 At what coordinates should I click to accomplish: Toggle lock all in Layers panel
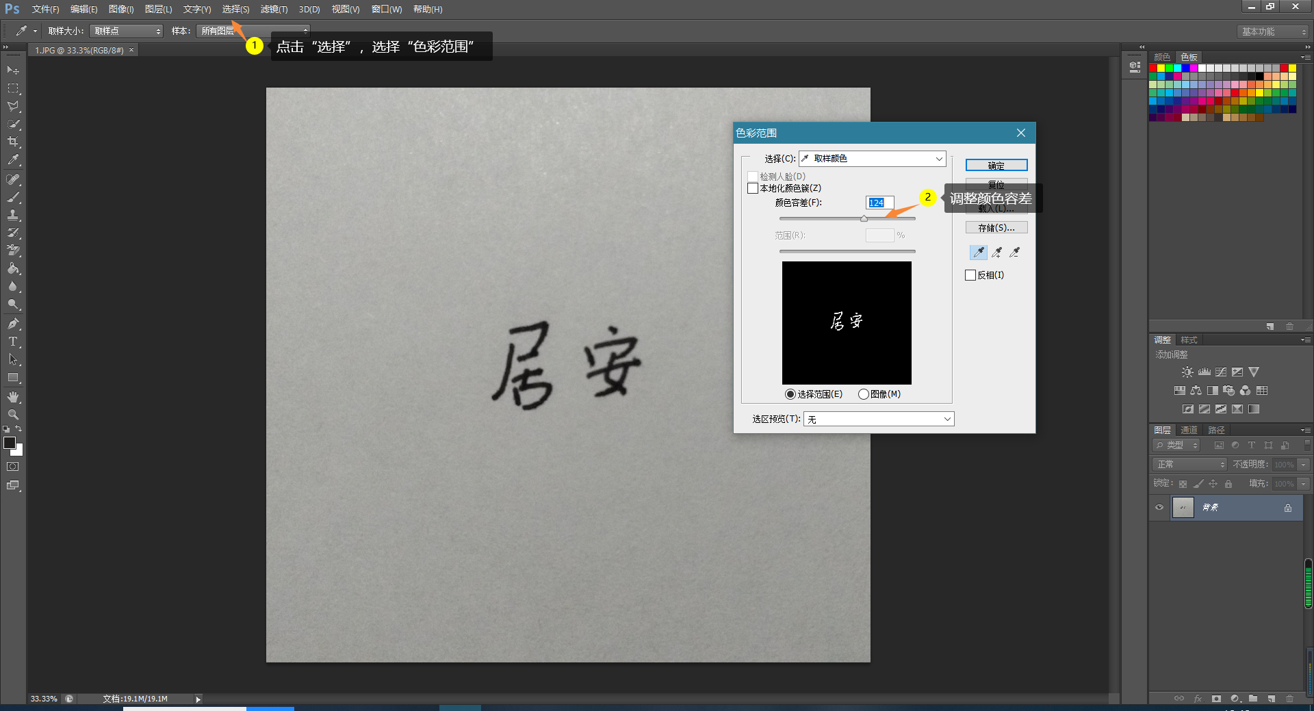(1228, 484)
